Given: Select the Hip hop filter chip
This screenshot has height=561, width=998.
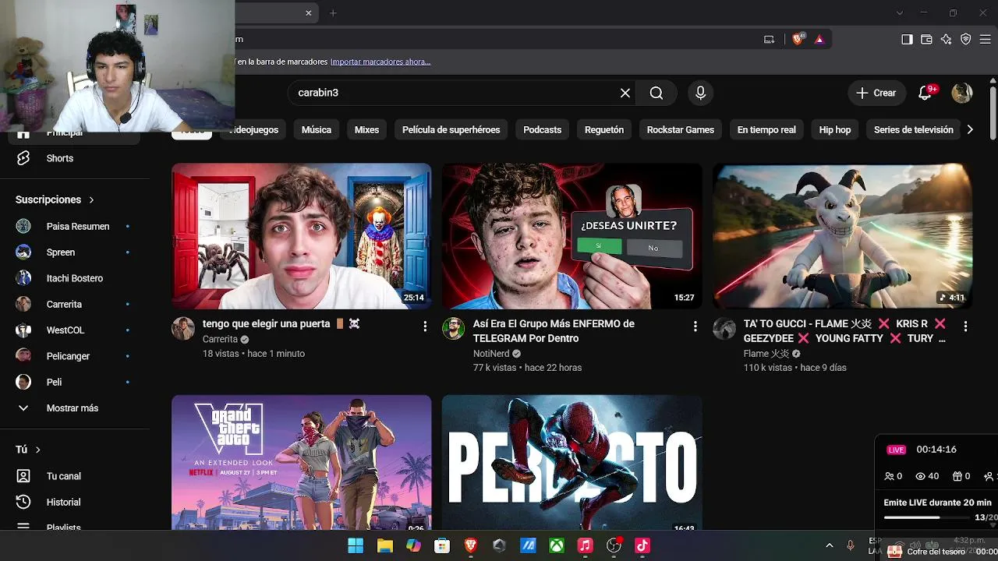Looking at the screenshot, I should pyautogui.click(x=835, y=130).
